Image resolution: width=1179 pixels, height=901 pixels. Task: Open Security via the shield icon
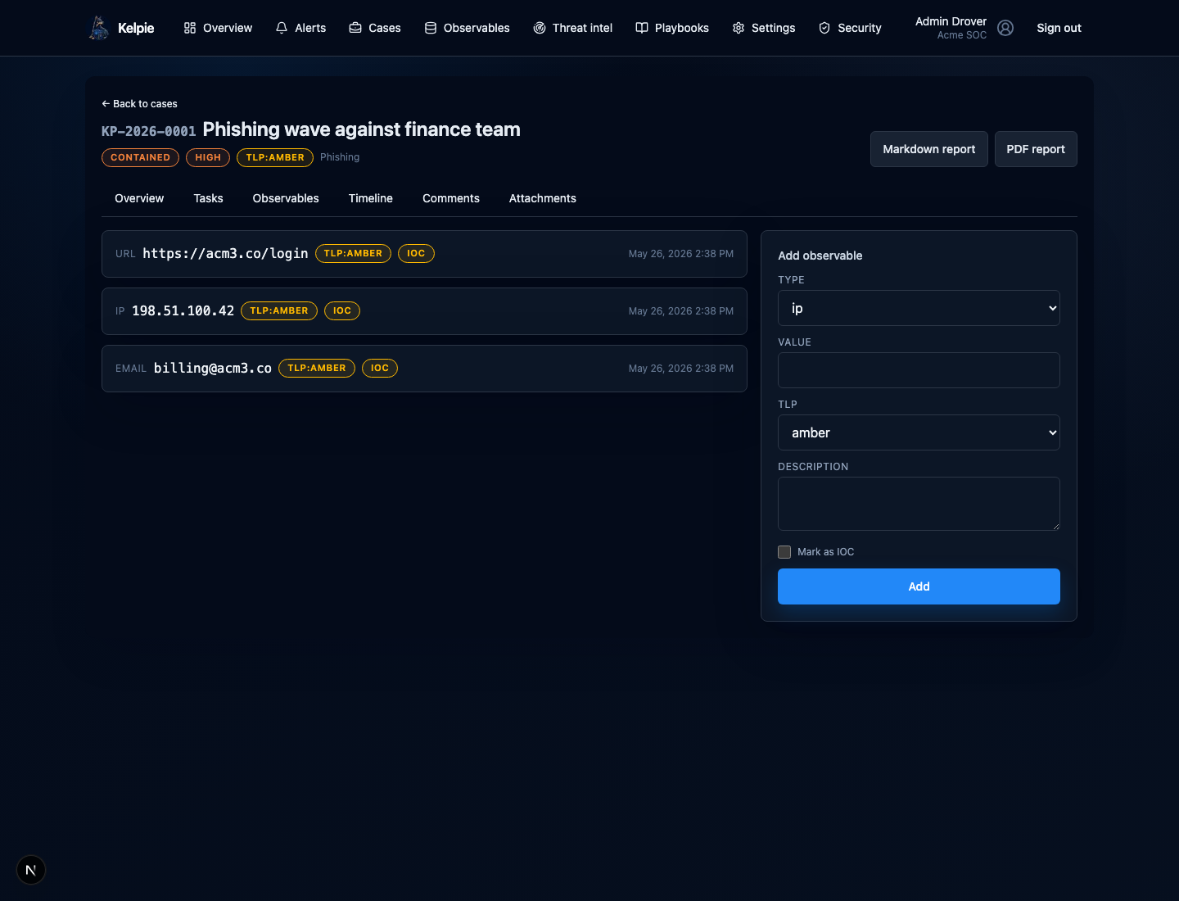(x=824, y=28)
